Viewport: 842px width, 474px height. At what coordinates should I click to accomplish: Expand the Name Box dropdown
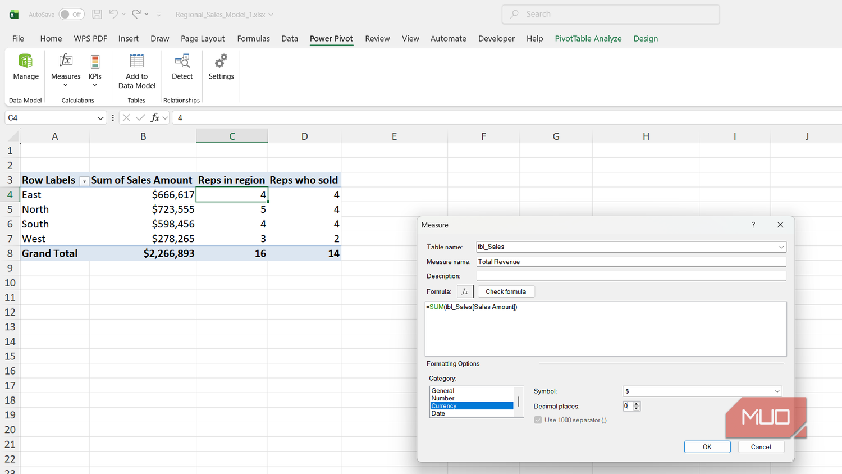click(100, 118)
